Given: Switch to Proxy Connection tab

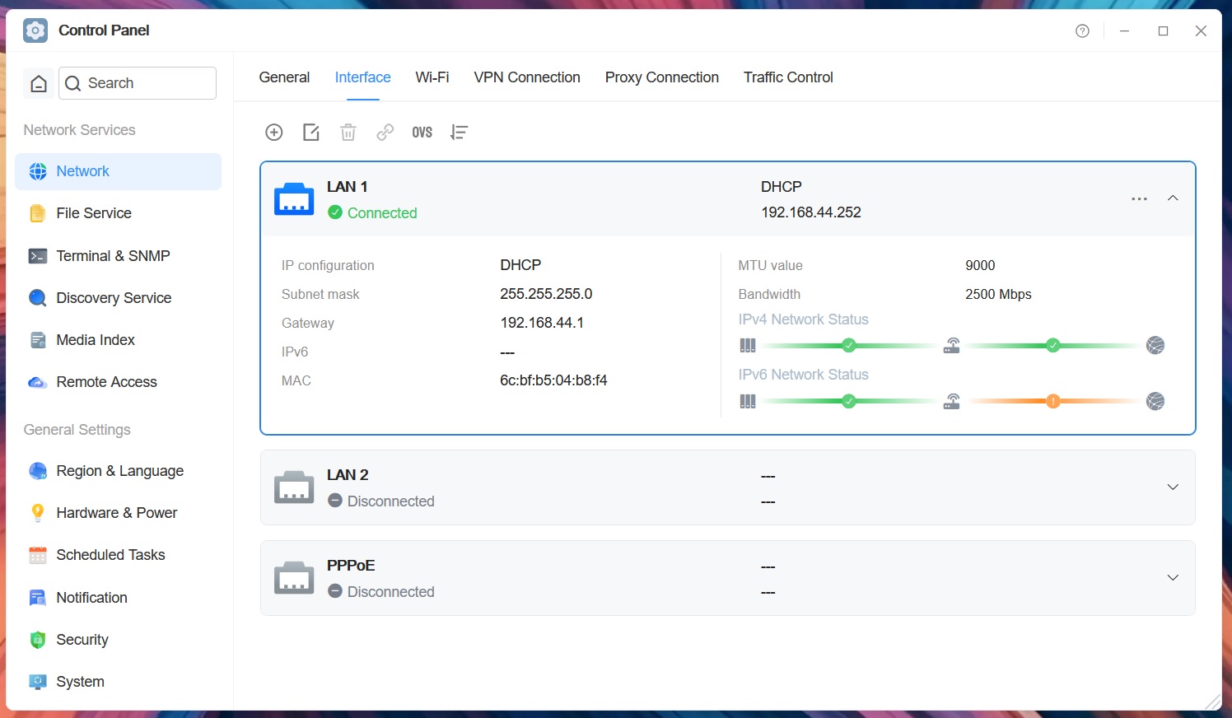Looking at the screenshot, I should pyautogui.click(x=662, y=77).
